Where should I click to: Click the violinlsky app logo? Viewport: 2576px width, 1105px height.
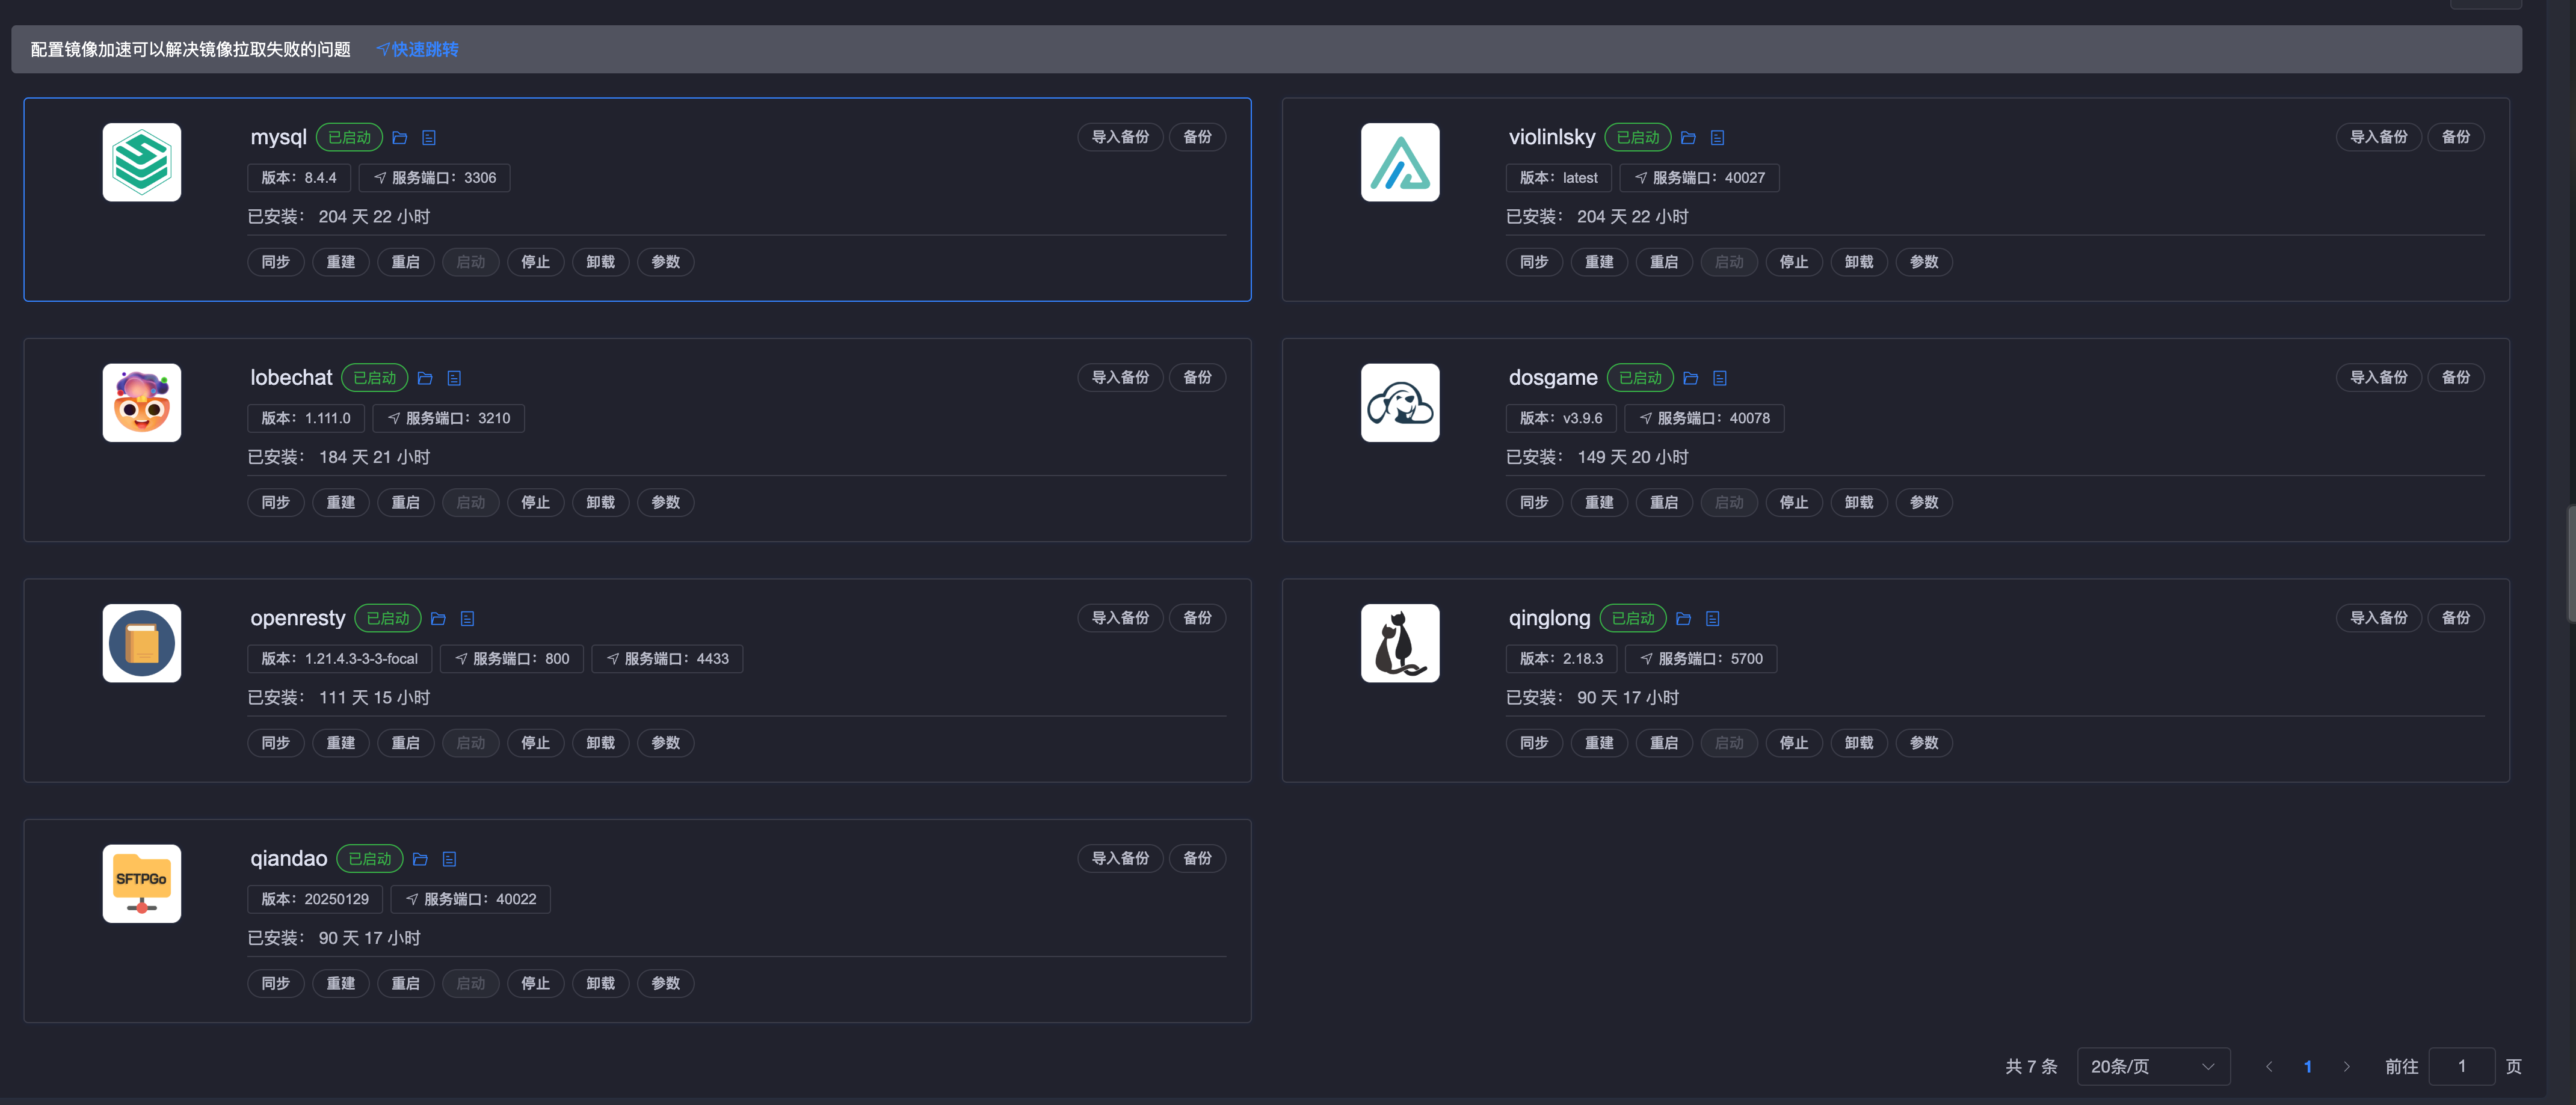point(1400,162)
